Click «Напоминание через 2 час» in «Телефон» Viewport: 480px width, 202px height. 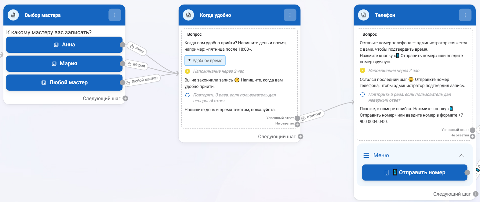click(394, 70)
